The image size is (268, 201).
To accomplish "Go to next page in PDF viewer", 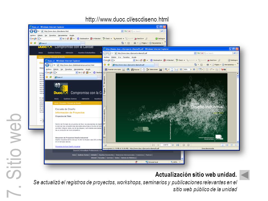I will point(173,145).
